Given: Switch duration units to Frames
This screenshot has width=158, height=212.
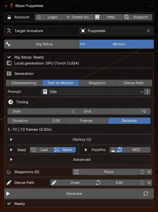Looking at the screenshot, I should point(86,121).
